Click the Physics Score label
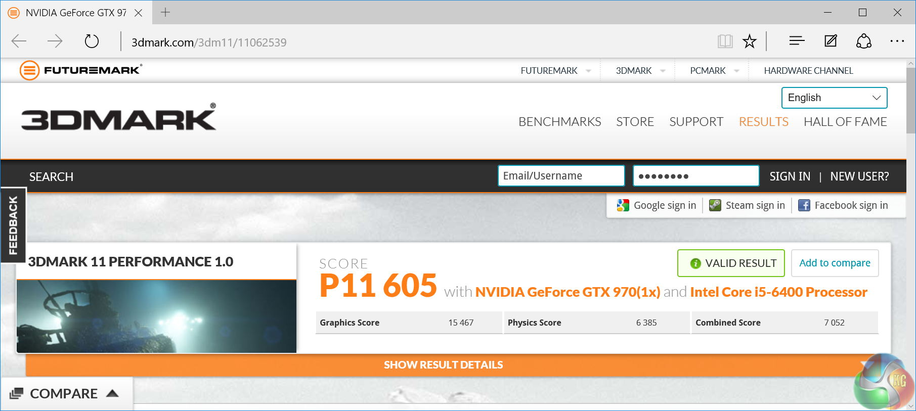Screen dimensions: 916x411 pos(534,323)
